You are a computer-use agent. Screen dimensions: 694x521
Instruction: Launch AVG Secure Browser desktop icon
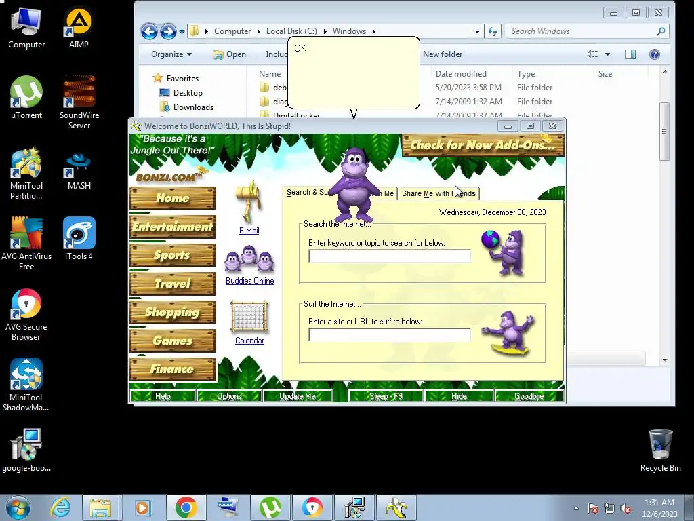(26, 314)
